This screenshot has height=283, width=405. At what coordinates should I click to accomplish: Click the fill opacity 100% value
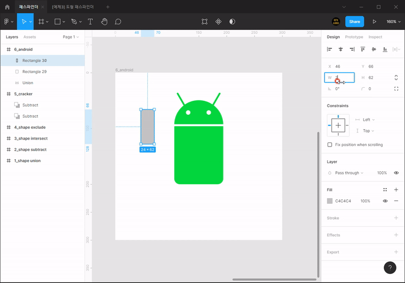pyautogui.click(x=365, y=201)
